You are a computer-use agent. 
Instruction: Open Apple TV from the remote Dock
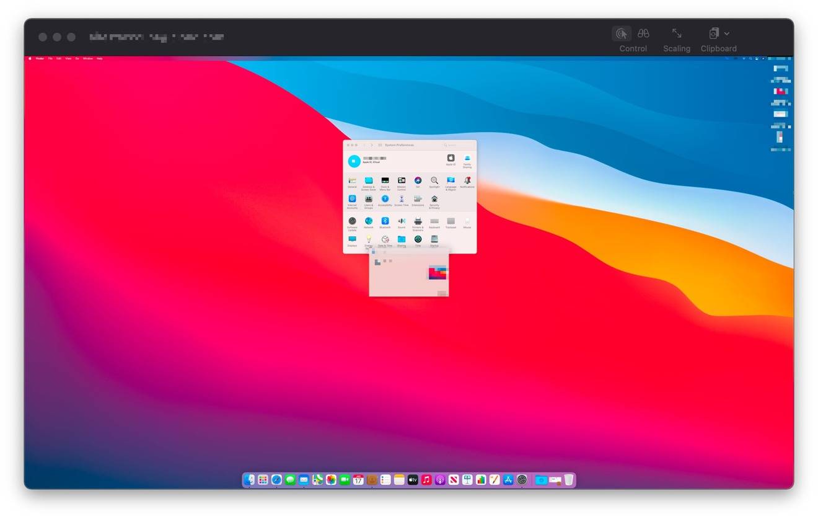413,480
